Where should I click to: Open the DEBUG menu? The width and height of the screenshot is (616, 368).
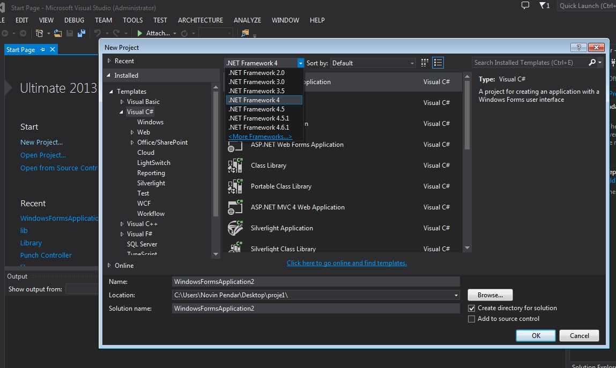pyautogui.click(x=74, y=20)
